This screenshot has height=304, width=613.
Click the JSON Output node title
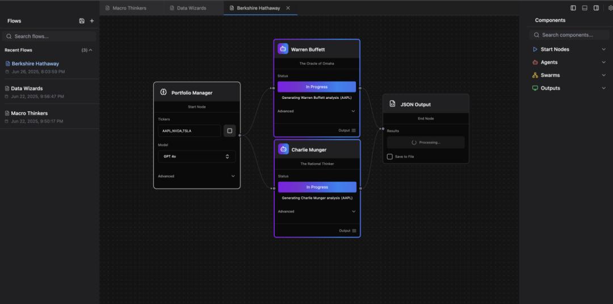pyautogui.click(x=415, y=105)
